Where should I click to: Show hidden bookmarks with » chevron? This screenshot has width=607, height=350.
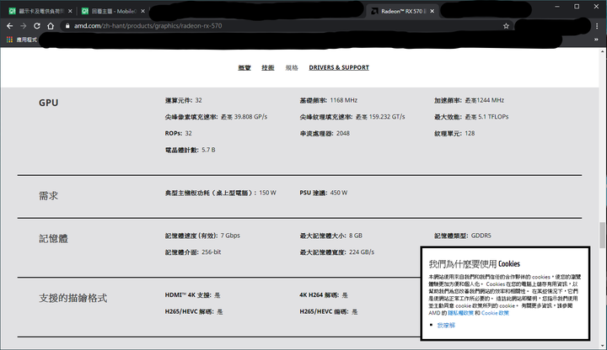point(596,40)
